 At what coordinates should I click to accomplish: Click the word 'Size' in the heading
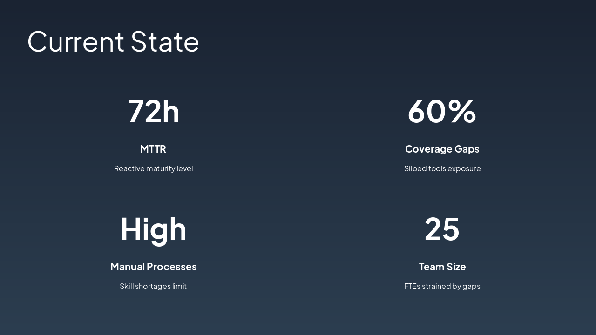(455, 267)
